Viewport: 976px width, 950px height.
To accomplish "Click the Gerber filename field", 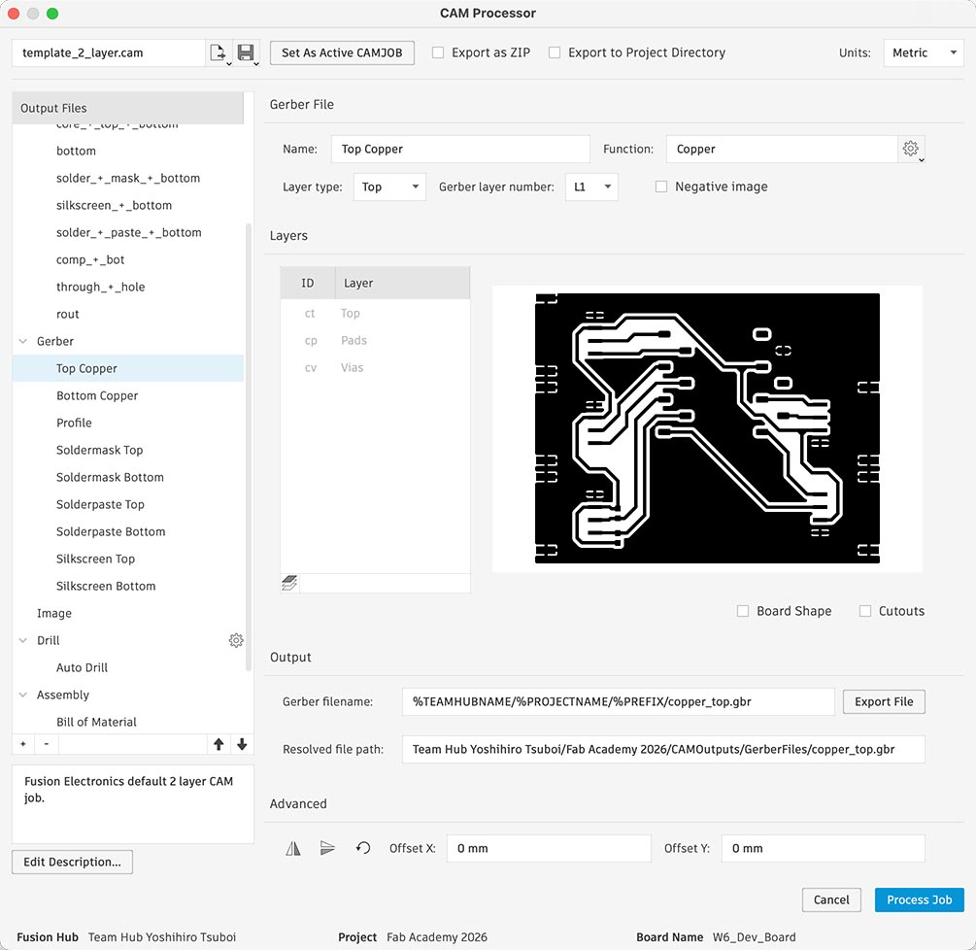I will 618,701.
